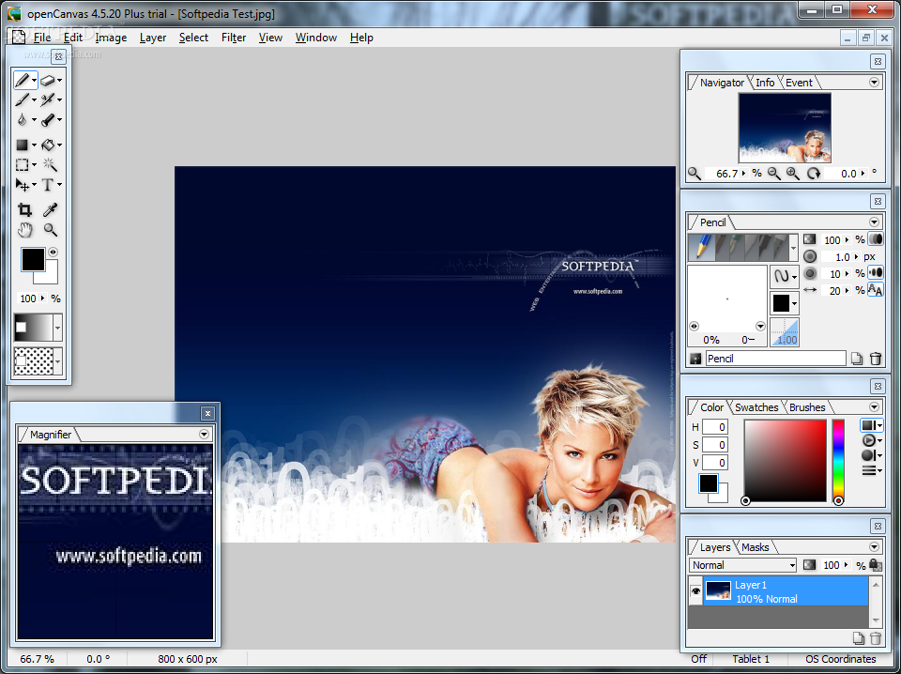Pick the Eyedropper color picker tool
This screenshot has height=674, width=901.
50,209
